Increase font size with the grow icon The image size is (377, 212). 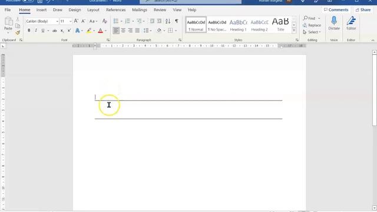click(76, 21)
